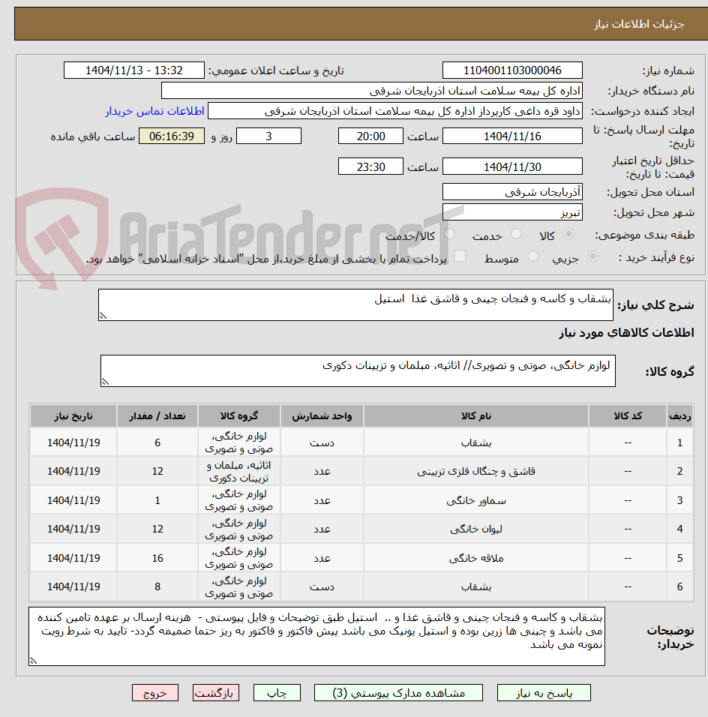Viewport: 708px width, 717px height.
Task: Click the validity time field 23:30
Action: (371, 166)
